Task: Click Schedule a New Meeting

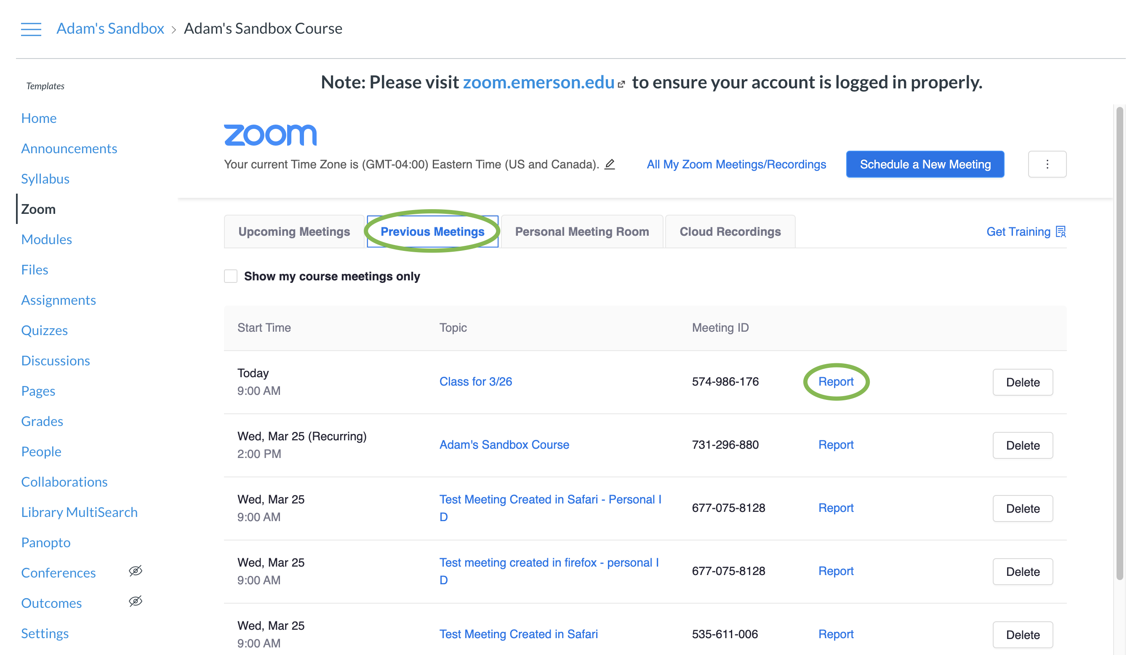Action: coord(925,164)
